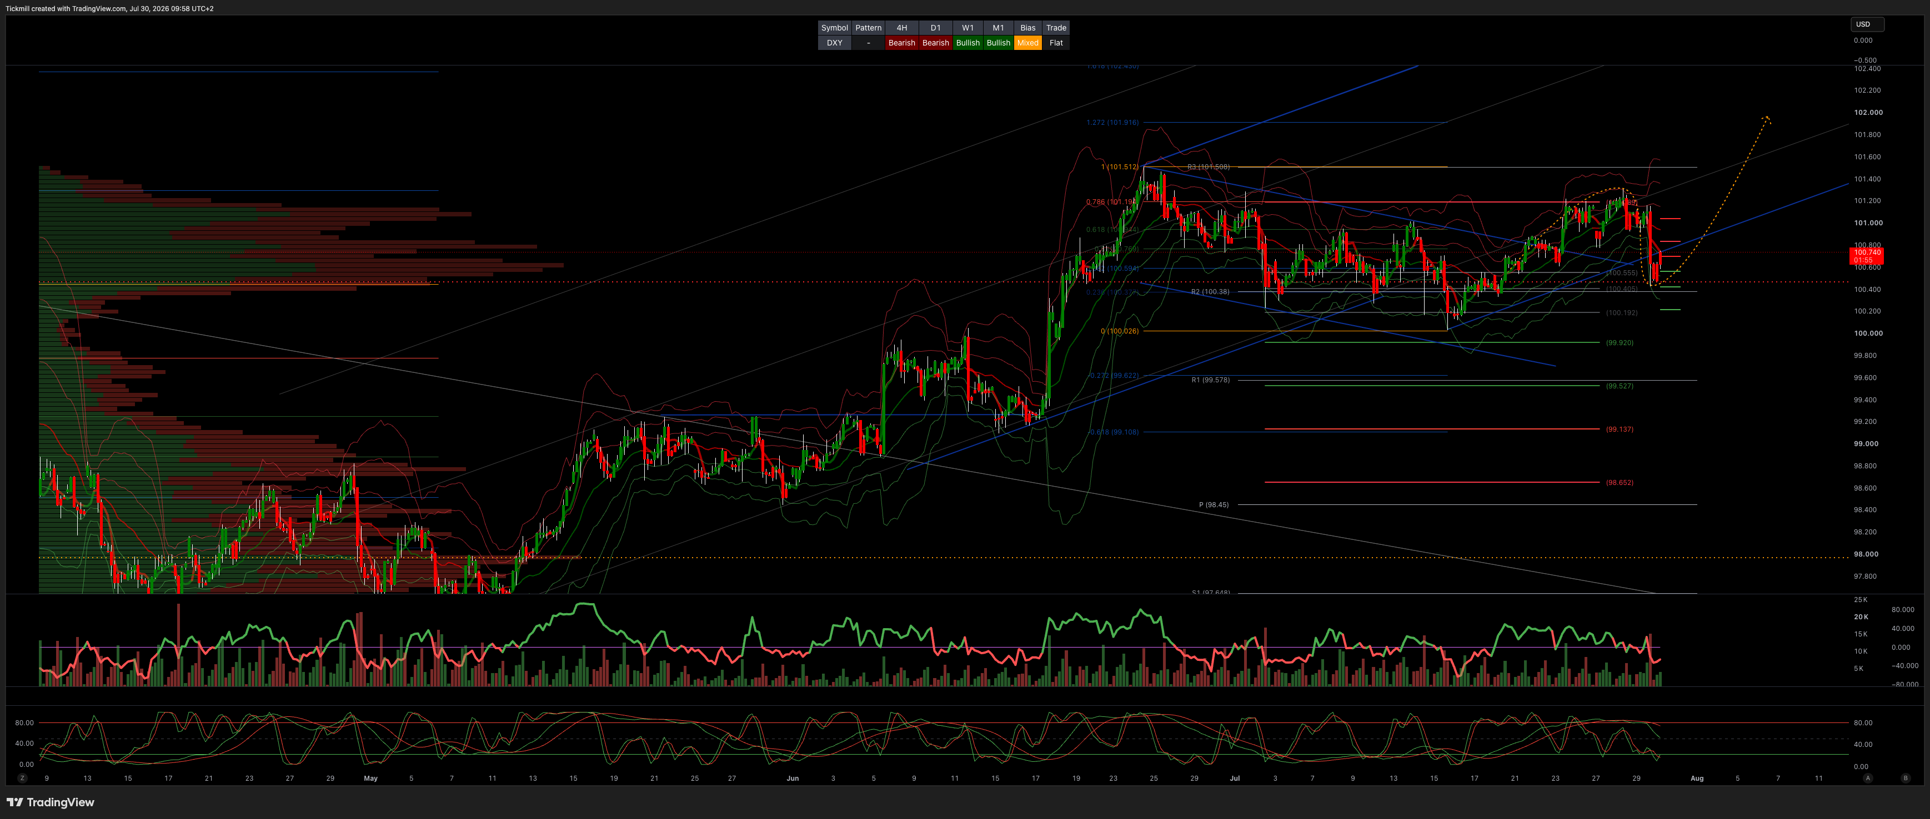Click the Aug label on time axis
Viewport: 1930px width, 819px height.
1697,778
